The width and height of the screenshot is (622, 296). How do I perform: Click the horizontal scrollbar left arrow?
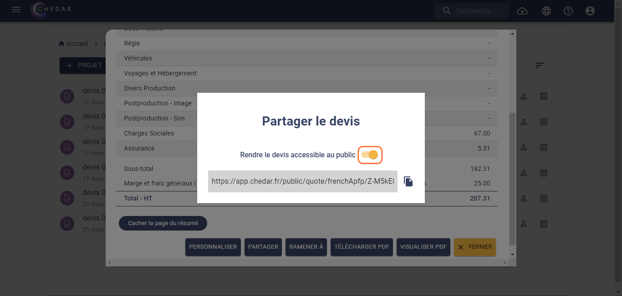109,263
